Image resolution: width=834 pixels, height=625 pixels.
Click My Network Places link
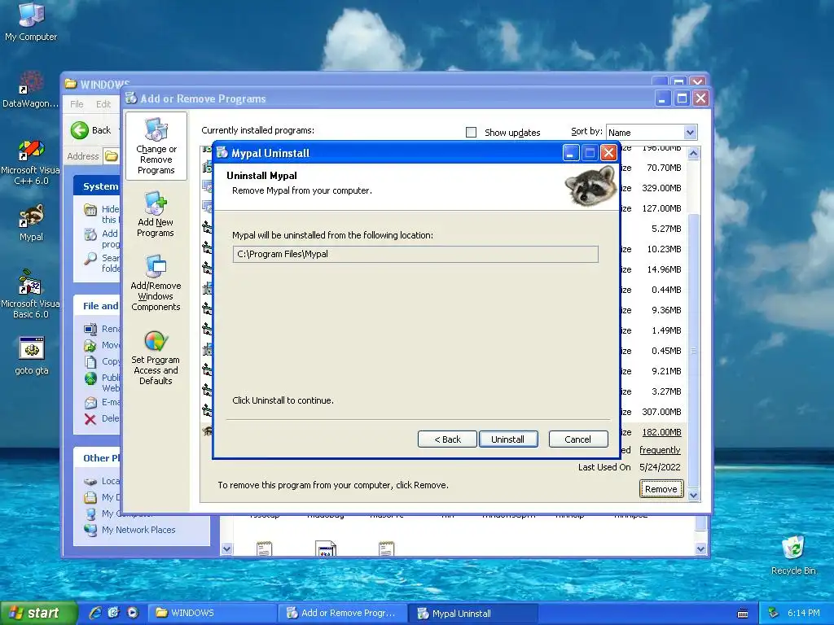pyautogui.click(x=138, y=530)
